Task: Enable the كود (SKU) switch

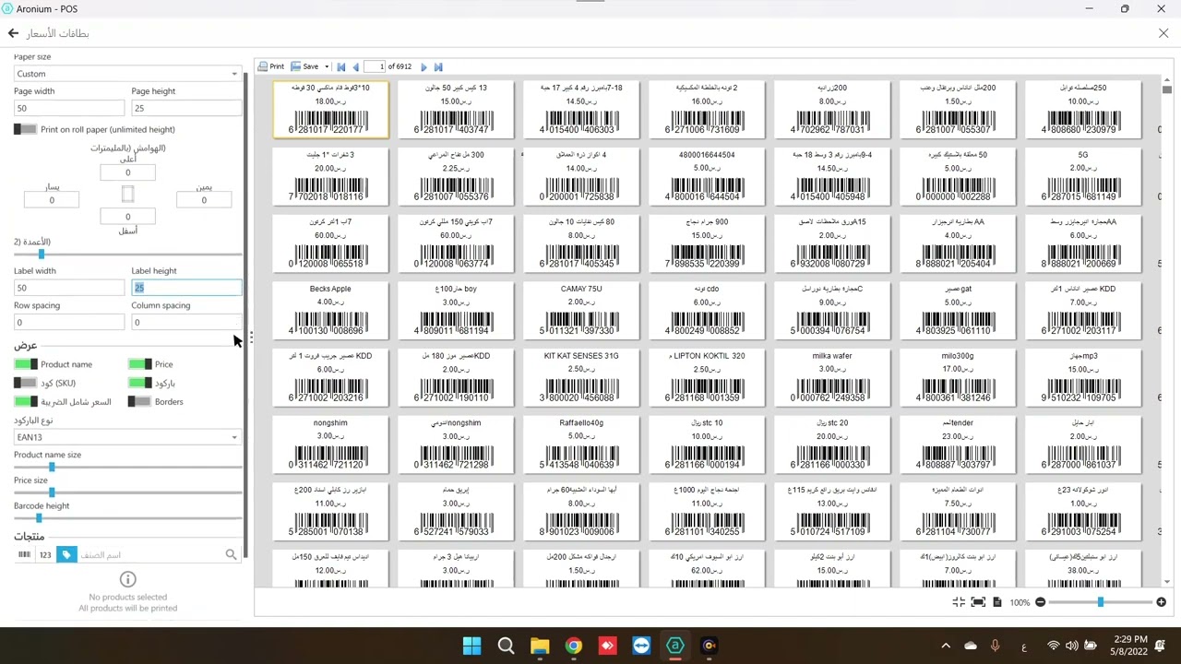Action: [x=26, y=383]
